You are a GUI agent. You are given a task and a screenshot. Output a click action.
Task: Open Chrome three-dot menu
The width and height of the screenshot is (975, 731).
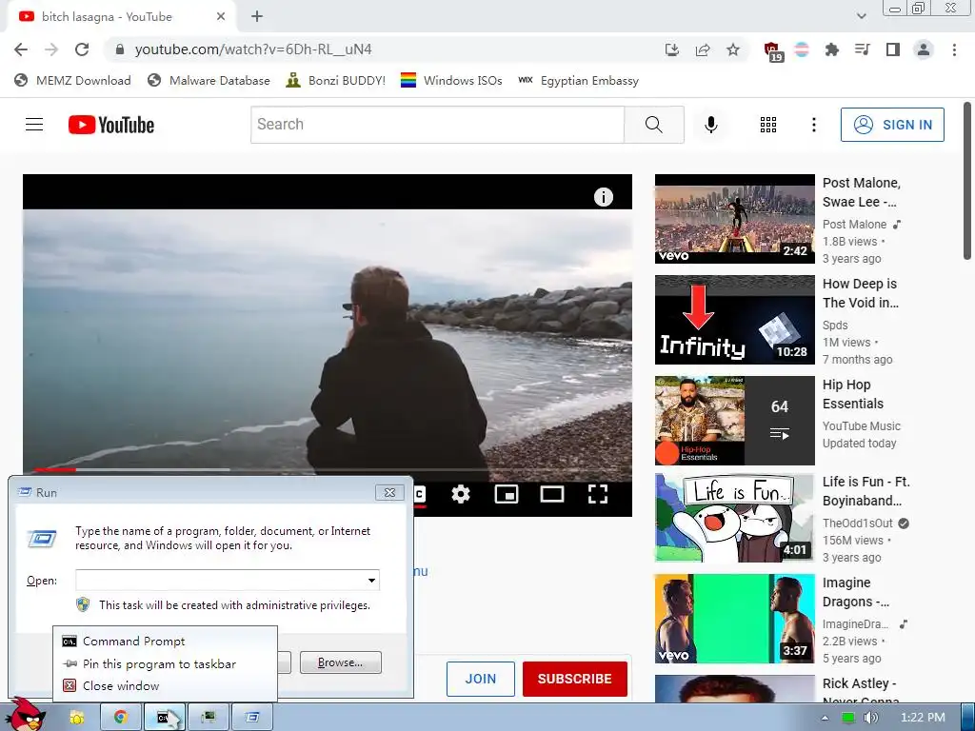pyautogui.click(x=954, y=49)
